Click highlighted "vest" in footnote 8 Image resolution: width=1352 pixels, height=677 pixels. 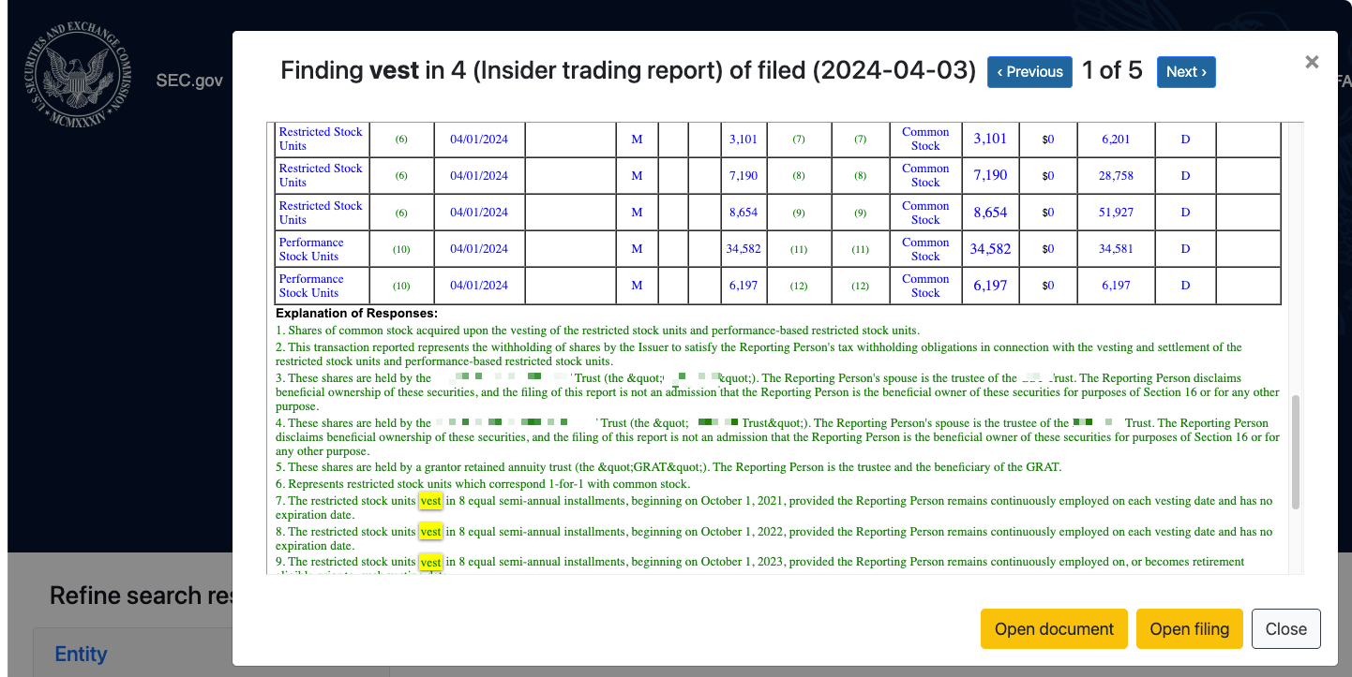tap(430, 532)
